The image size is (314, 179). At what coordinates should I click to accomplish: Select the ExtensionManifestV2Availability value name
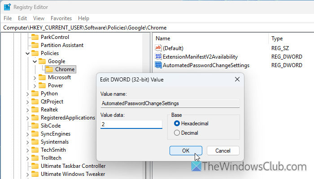(200, 57)
